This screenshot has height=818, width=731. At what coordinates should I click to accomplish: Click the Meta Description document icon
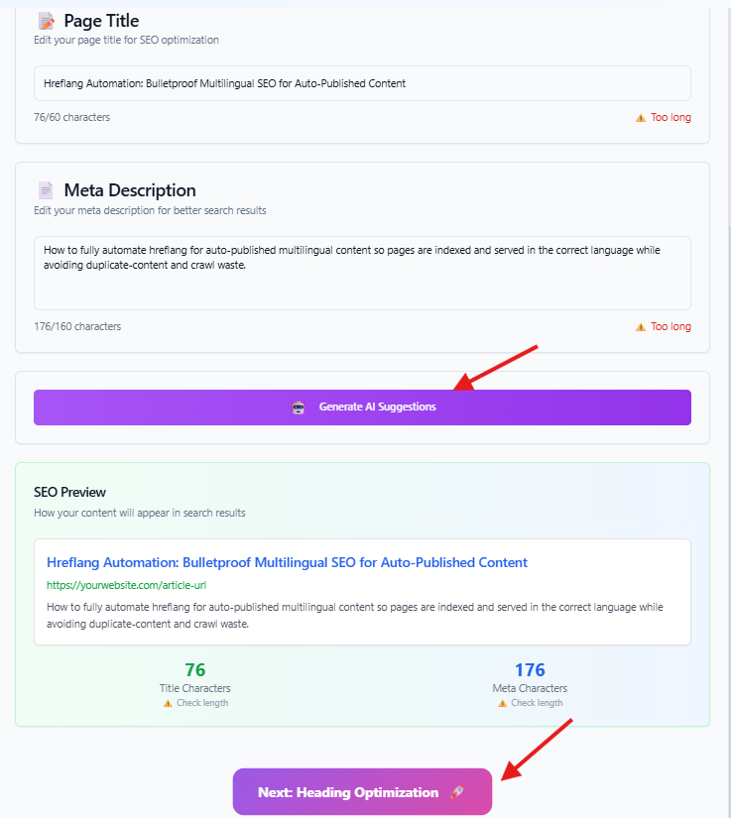[46, 190]
